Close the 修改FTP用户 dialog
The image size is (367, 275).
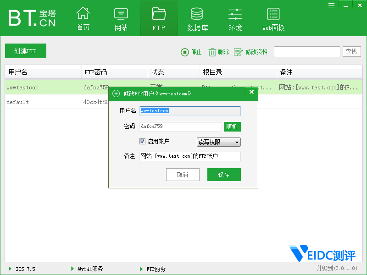pyautogui.click(x=251, y=93)
